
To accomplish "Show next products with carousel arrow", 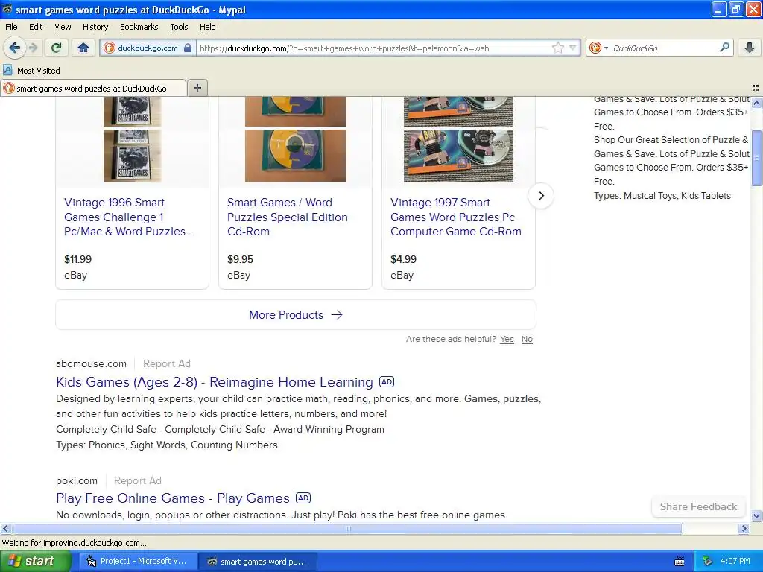I will point(541,196).
